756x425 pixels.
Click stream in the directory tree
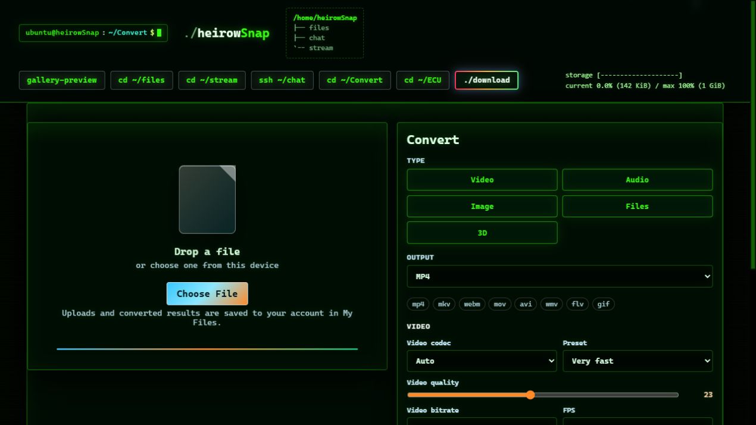click(x=321, y=48)
